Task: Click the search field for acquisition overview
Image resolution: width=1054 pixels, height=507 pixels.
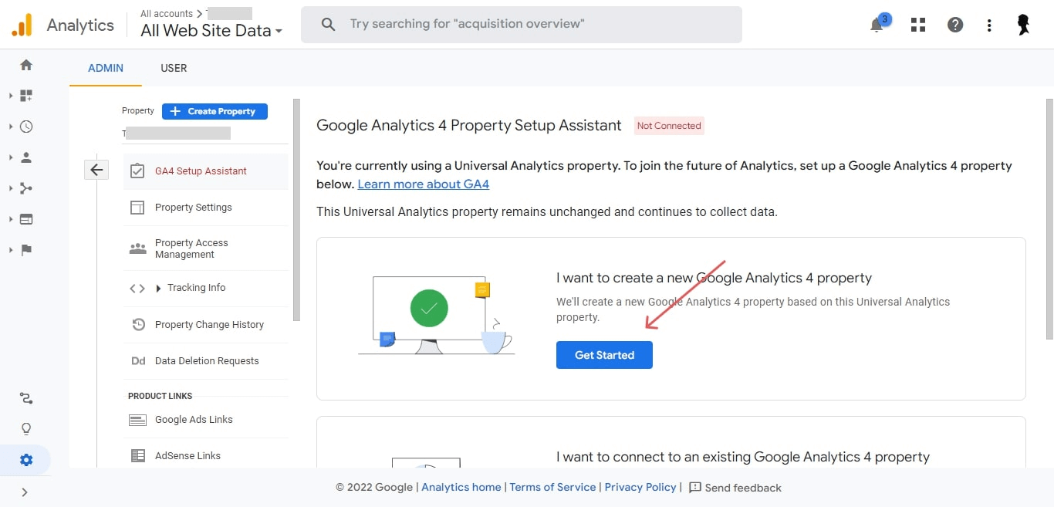Action: [x=522, y=25]
